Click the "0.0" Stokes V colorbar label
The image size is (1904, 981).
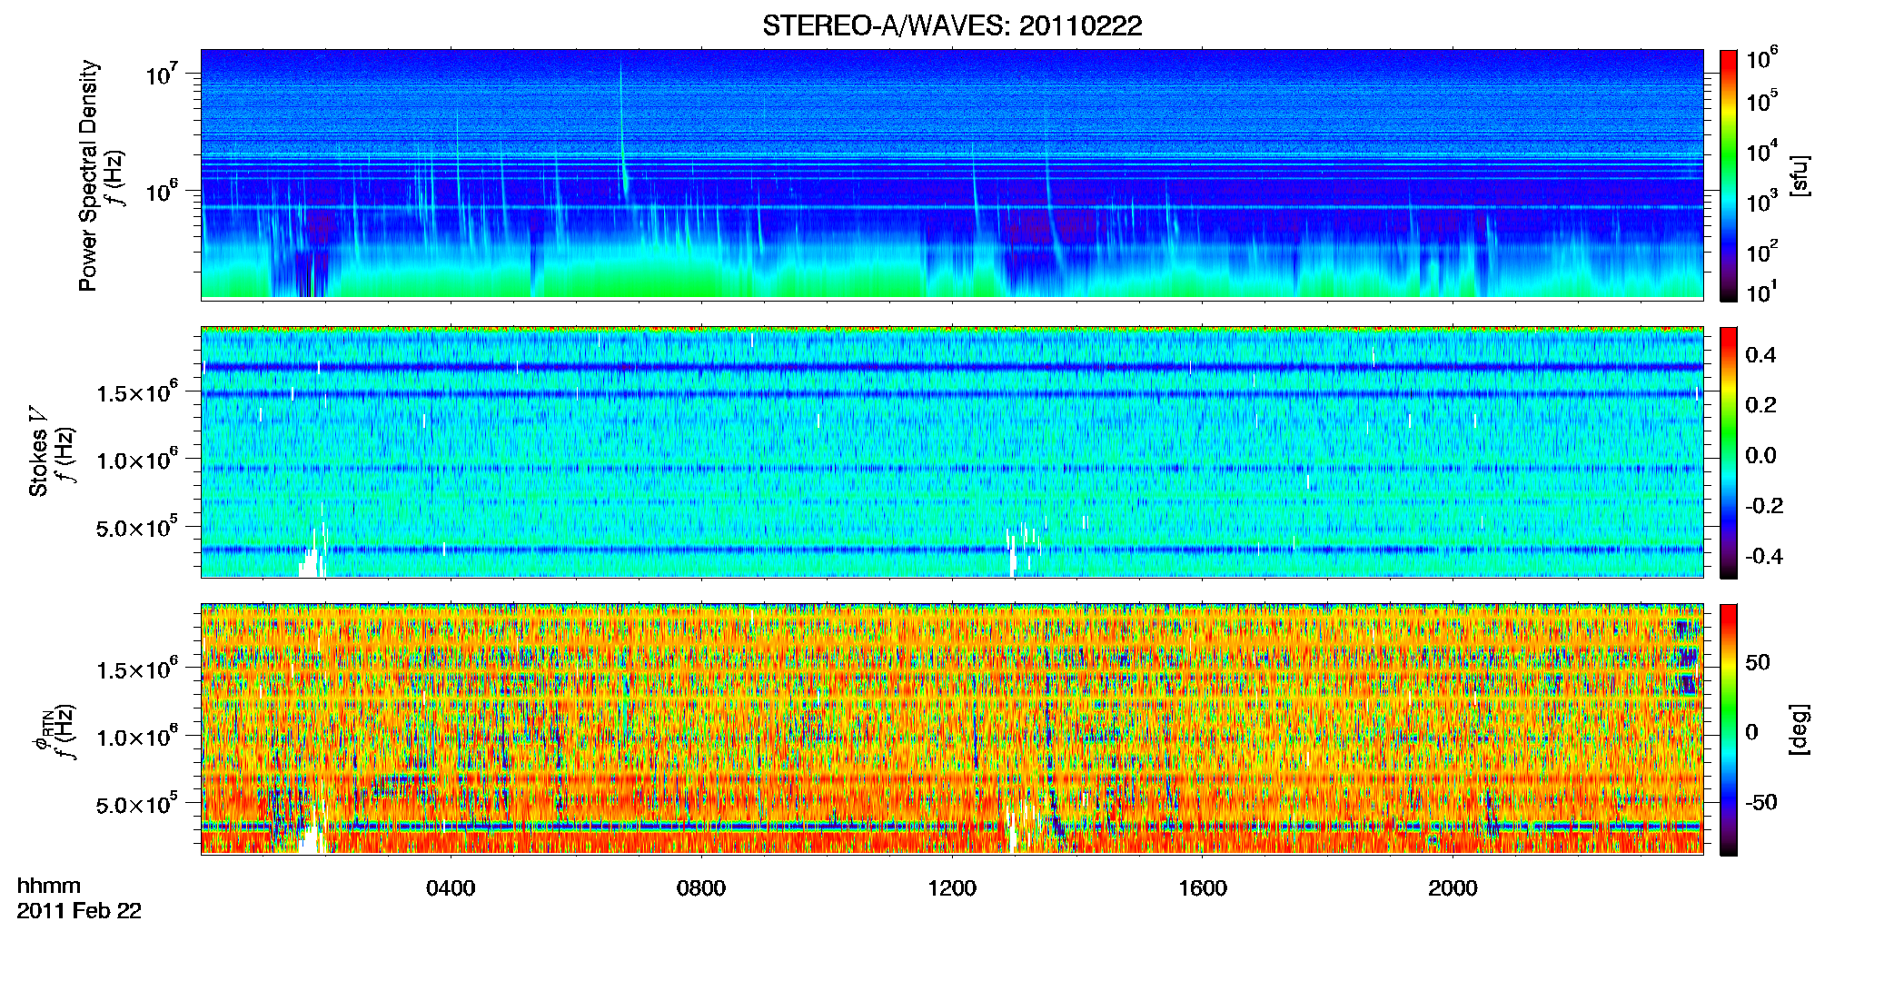click(x=1760, y=456)
